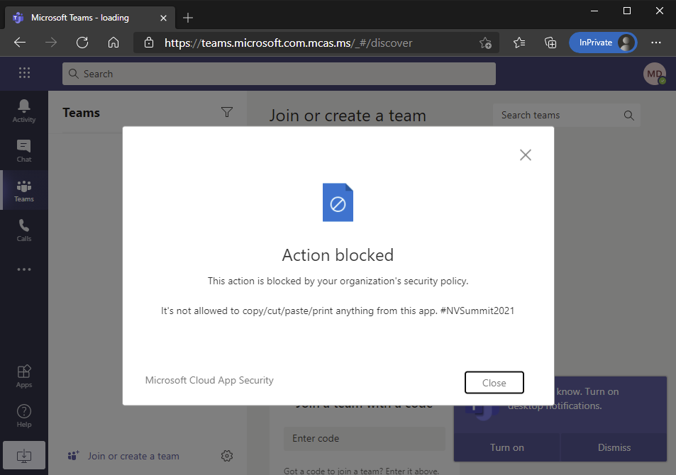Click the Teams search box
This screenshot has width=676, height=475.
tap(279, 74)
